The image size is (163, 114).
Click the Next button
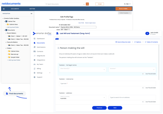tap(115, 108)
